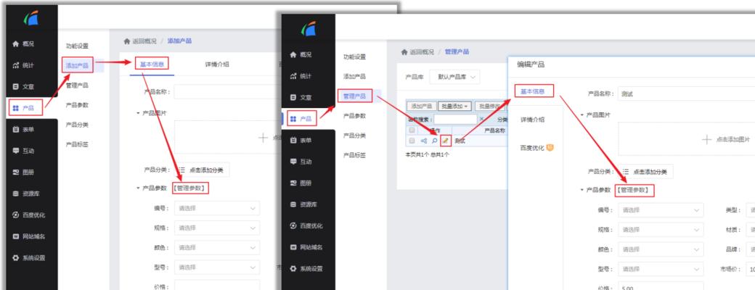The height and width of the screenshot is (290, 755).
Task: Collapse the 产品图片 section in 编辑产品 panel
Action: [x=582, y=115]
